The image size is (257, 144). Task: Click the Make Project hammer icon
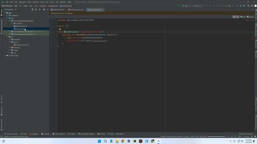(x=178, y=6)
